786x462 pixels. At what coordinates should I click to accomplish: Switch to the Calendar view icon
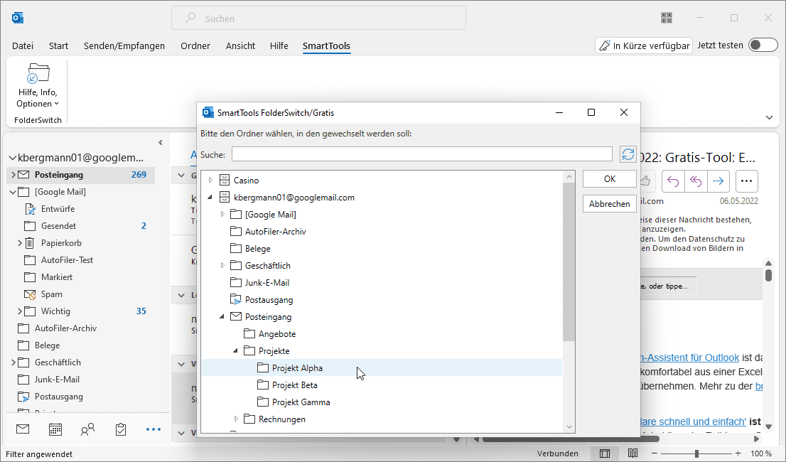pyautogui.click(x=55, y=429)
